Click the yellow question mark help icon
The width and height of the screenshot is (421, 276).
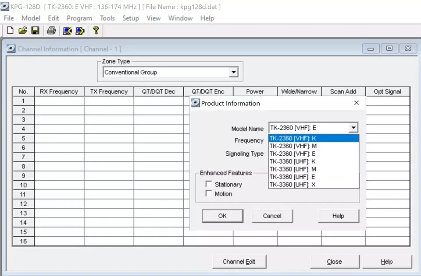tap(96, 31)
